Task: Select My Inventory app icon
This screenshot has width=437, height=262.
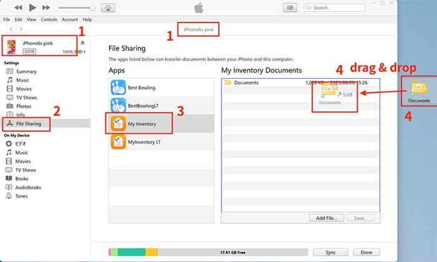Action: pyautogui.click(x=118, y=124)
